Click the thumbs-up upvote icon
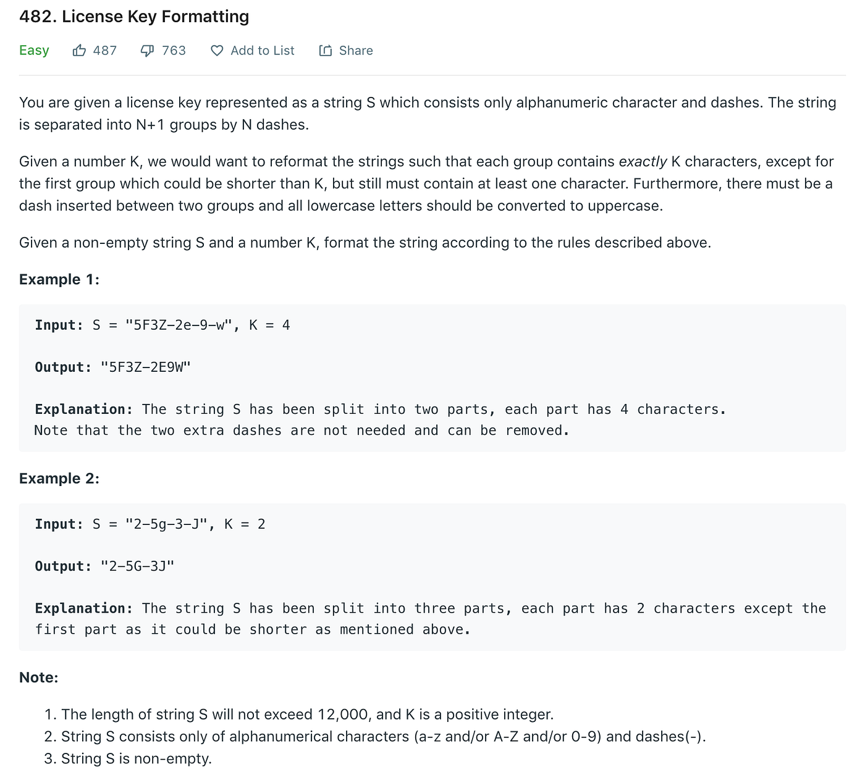 [79, 50]
